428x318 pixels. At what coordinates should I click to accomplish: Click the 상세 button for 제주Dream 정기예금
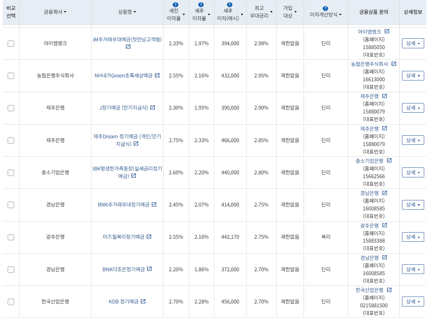[413, 140]
